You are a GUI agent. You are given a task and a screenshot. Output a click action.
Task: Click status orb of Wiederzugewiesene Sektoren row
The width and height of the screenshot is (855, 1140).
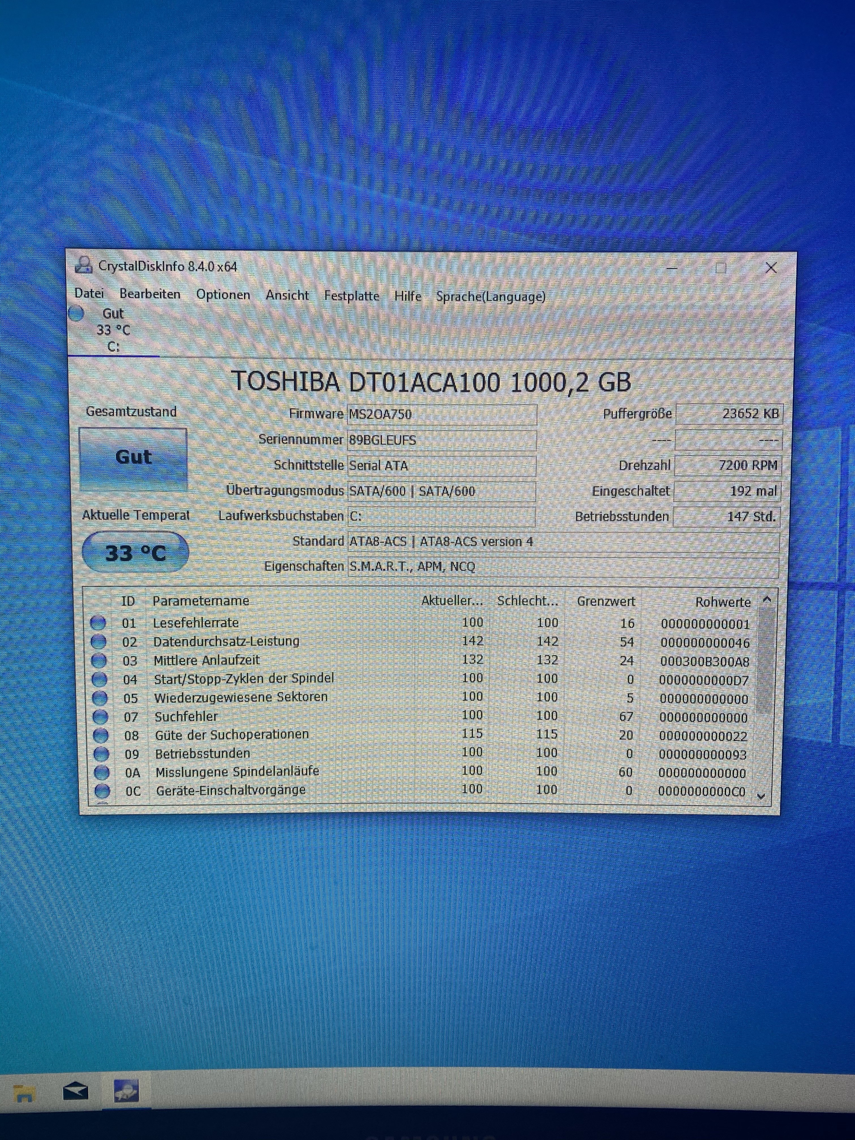100,698
